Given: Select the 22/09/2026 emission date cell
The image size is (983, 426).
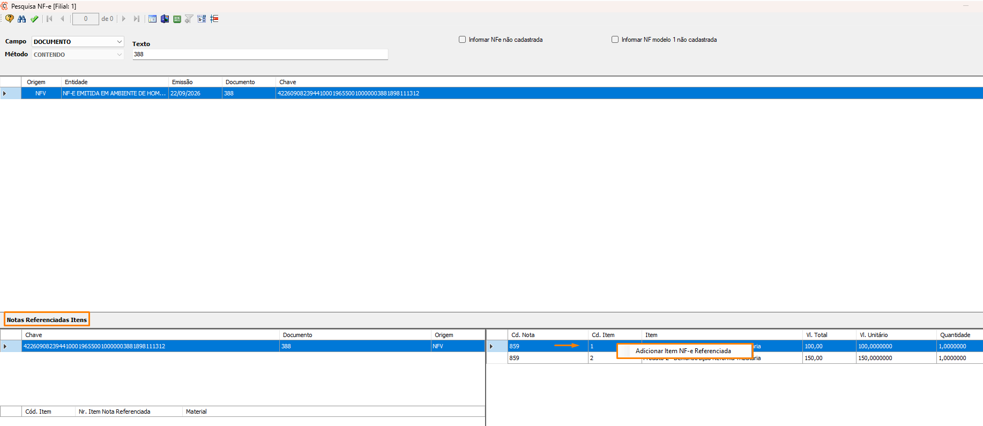Looking at the screenshot, I should pyautogui.click(x=195, y=93).
